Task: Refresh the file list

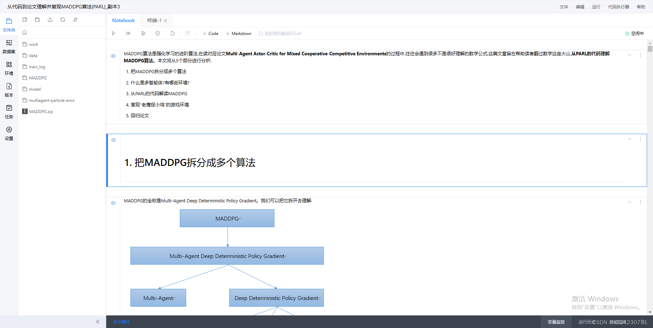Action: [62, 20]
